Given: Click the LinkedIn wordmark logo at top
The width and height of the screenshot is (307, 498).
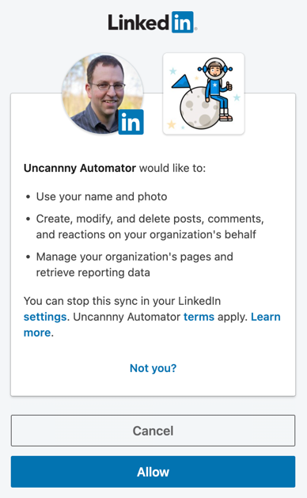Looking at the screenshot, I should [153, 22].
